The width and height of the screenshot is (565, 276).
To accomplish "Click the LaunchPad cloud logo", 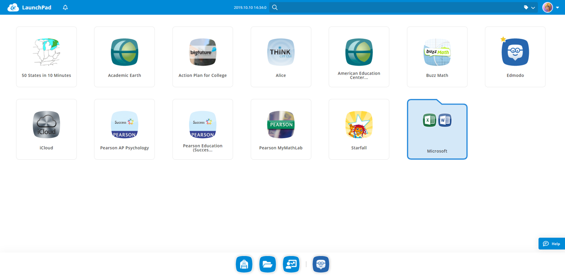I will pos(13,8).
